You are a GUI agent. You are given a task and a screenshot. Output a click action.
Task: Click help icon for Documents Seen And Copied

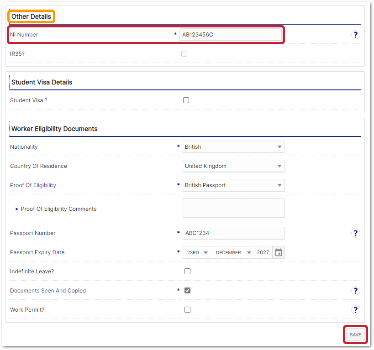(x=355, y=291)
